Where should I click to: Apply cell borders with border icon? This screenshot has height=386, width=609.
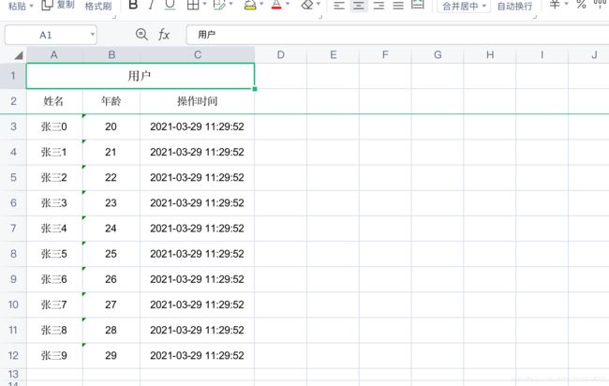coord(193,5)
